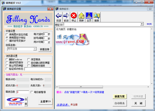The height and width of the screenshot is (111, 155).
Task: Enable 使用图片定位功能 checkbox
Action: pyautogui.click(x=7, y=34)
